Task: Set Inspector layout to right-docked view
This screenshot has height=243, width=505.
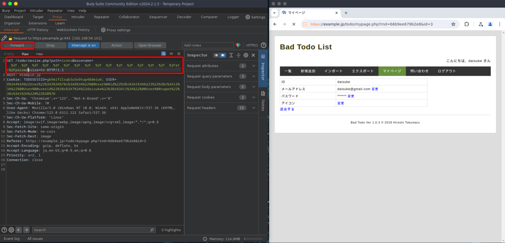Action: [x=223, y=55]
